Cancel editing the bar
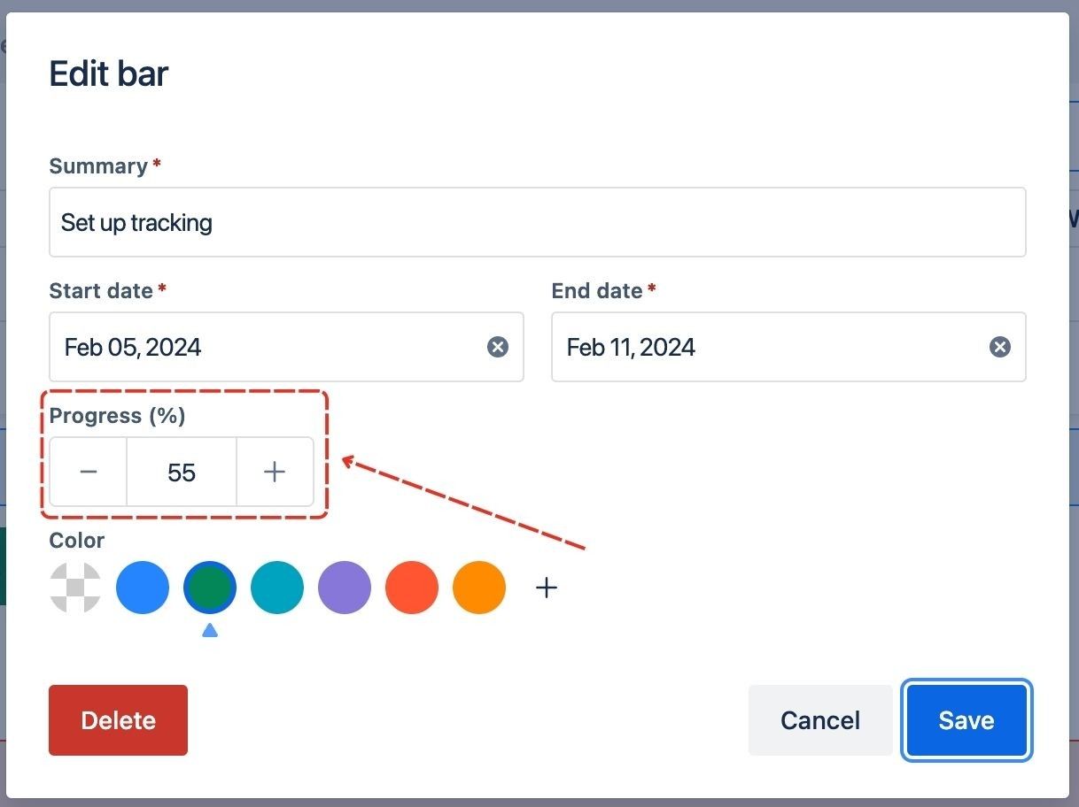The height and width of the screenshot is (807, 1079). (x=819, y=720)
